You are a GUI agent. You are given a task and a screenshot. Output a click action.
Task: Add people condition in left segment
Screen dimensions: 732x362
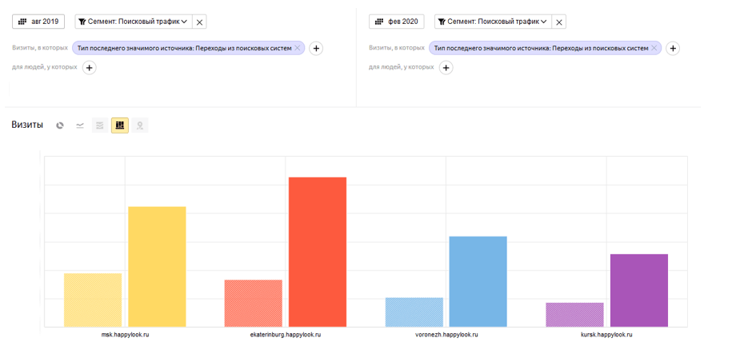point(89,68)
